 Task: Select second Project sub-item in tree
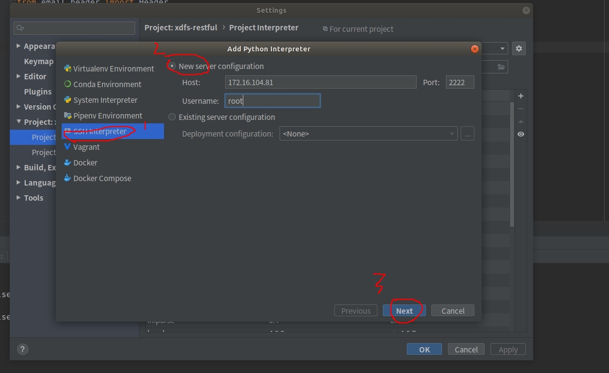point(44,152)
